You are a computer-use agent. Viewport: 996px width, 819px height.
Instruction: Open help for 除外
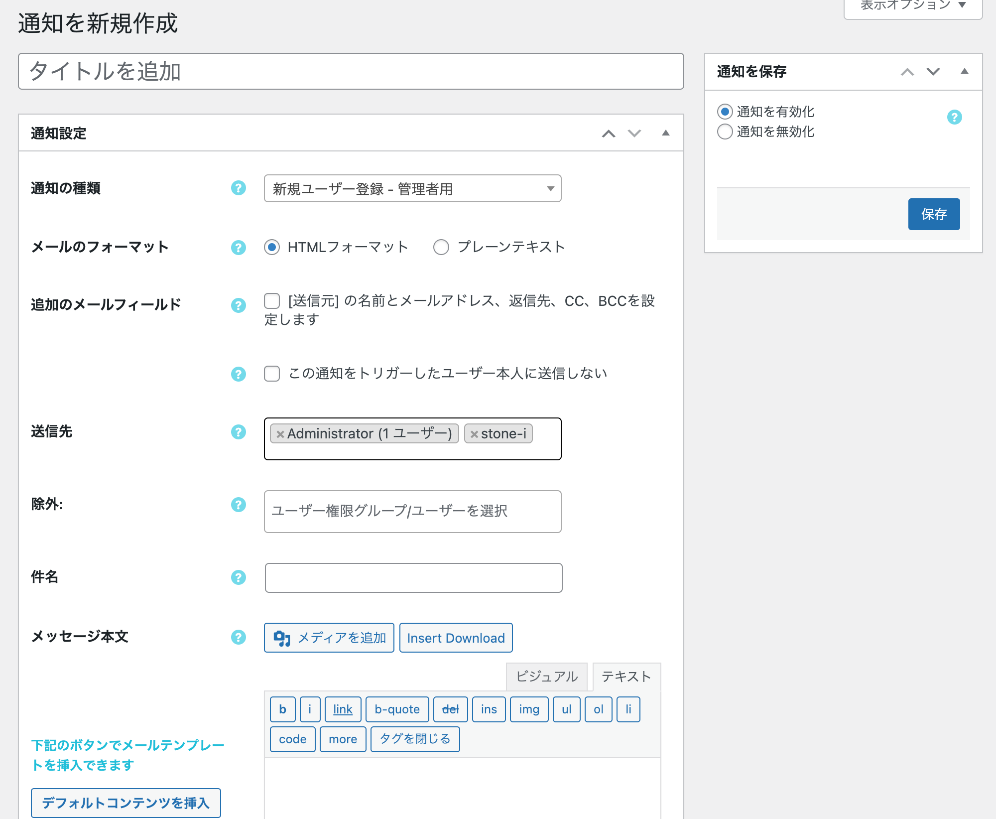click(x=239, y=505)
